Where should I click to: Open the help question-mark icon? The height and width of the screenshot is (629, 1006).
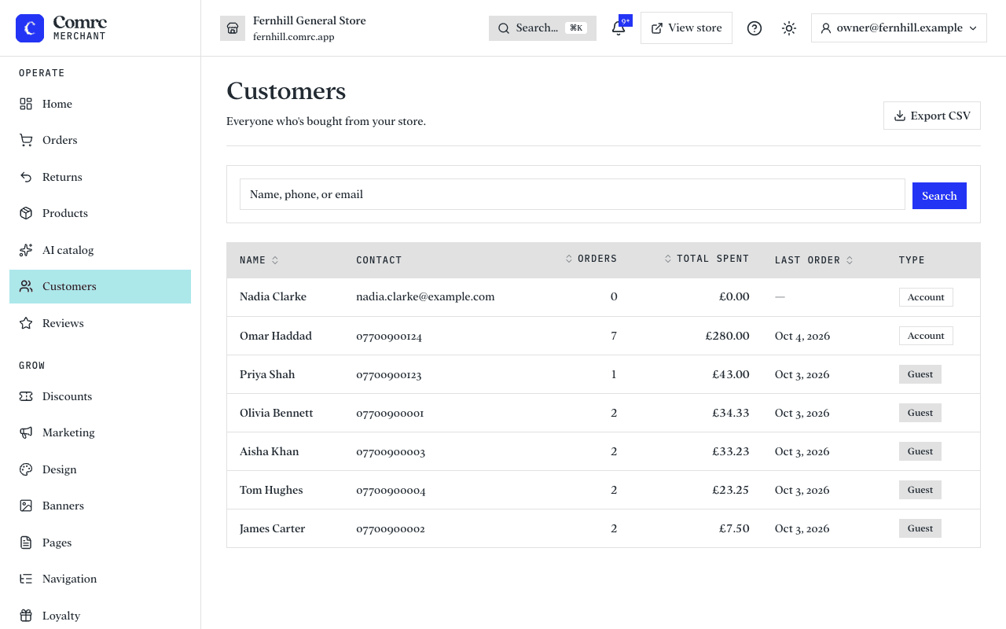click(x=754, y=28)
